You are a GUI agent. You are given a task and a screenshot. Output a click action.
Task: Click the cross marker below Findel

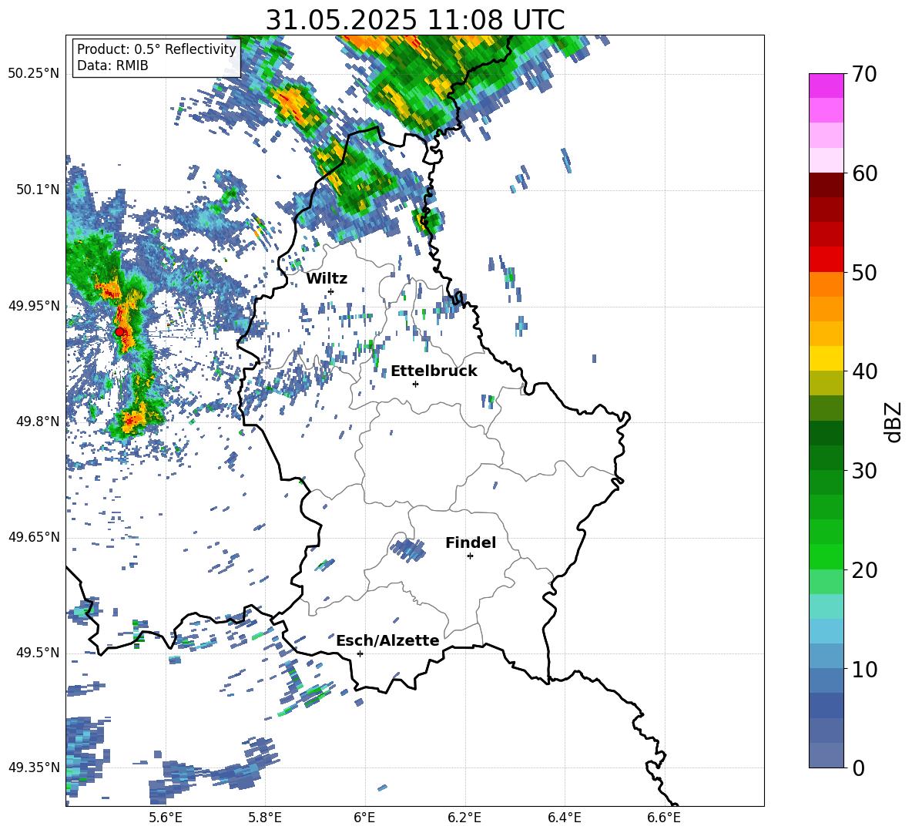pos(470,556)
